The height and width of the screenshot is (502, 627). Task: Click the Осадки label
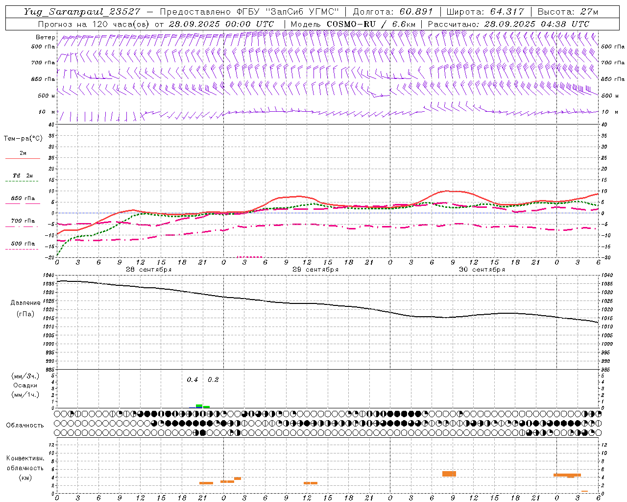25,385
